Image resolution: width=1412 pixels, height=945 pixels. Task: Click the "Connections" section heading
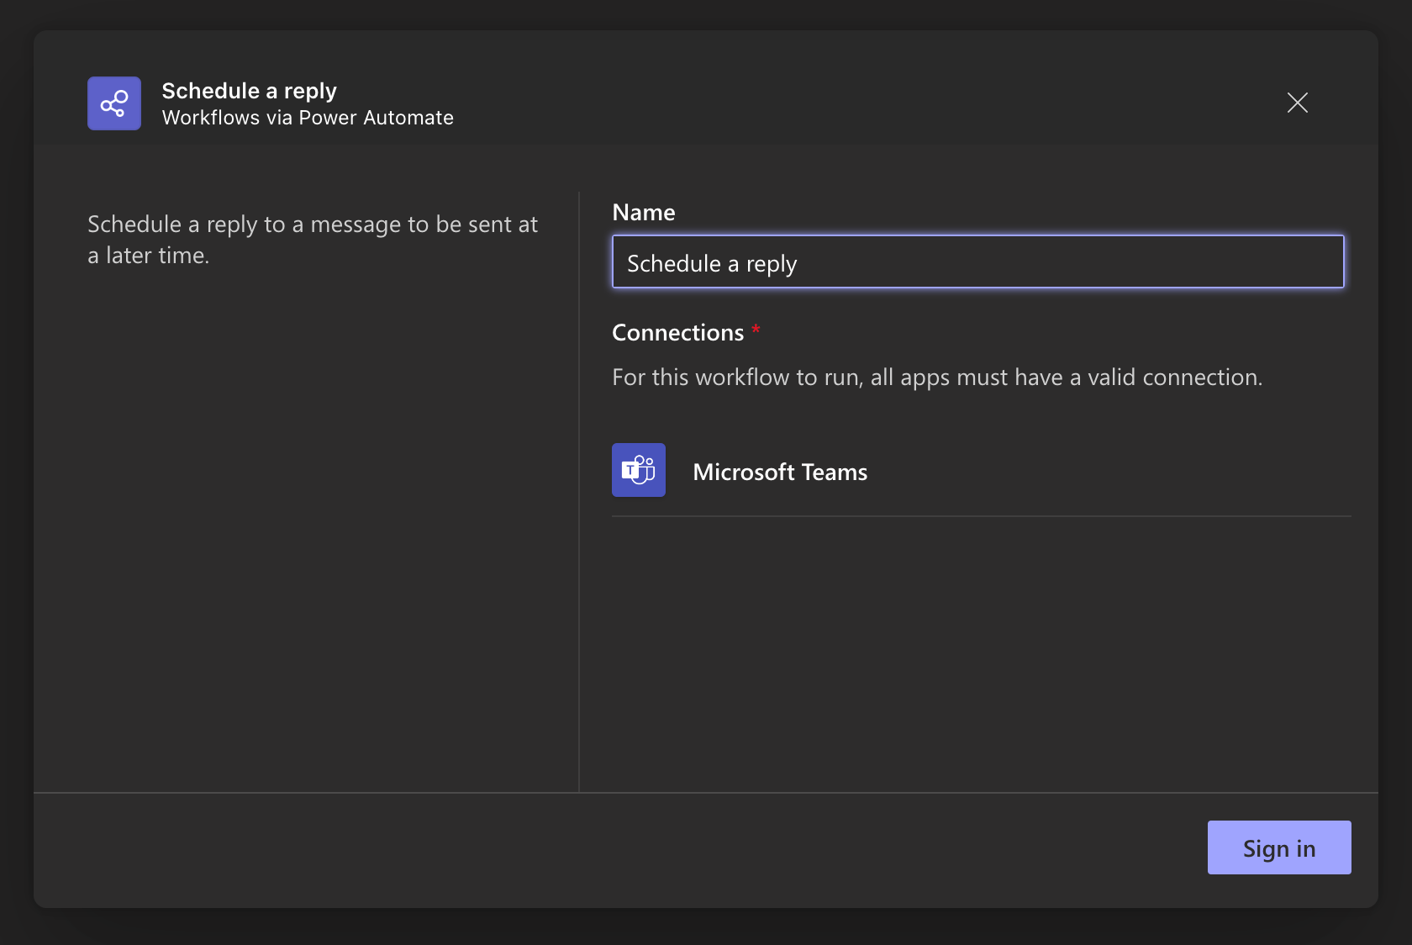(x=677, y=333)
